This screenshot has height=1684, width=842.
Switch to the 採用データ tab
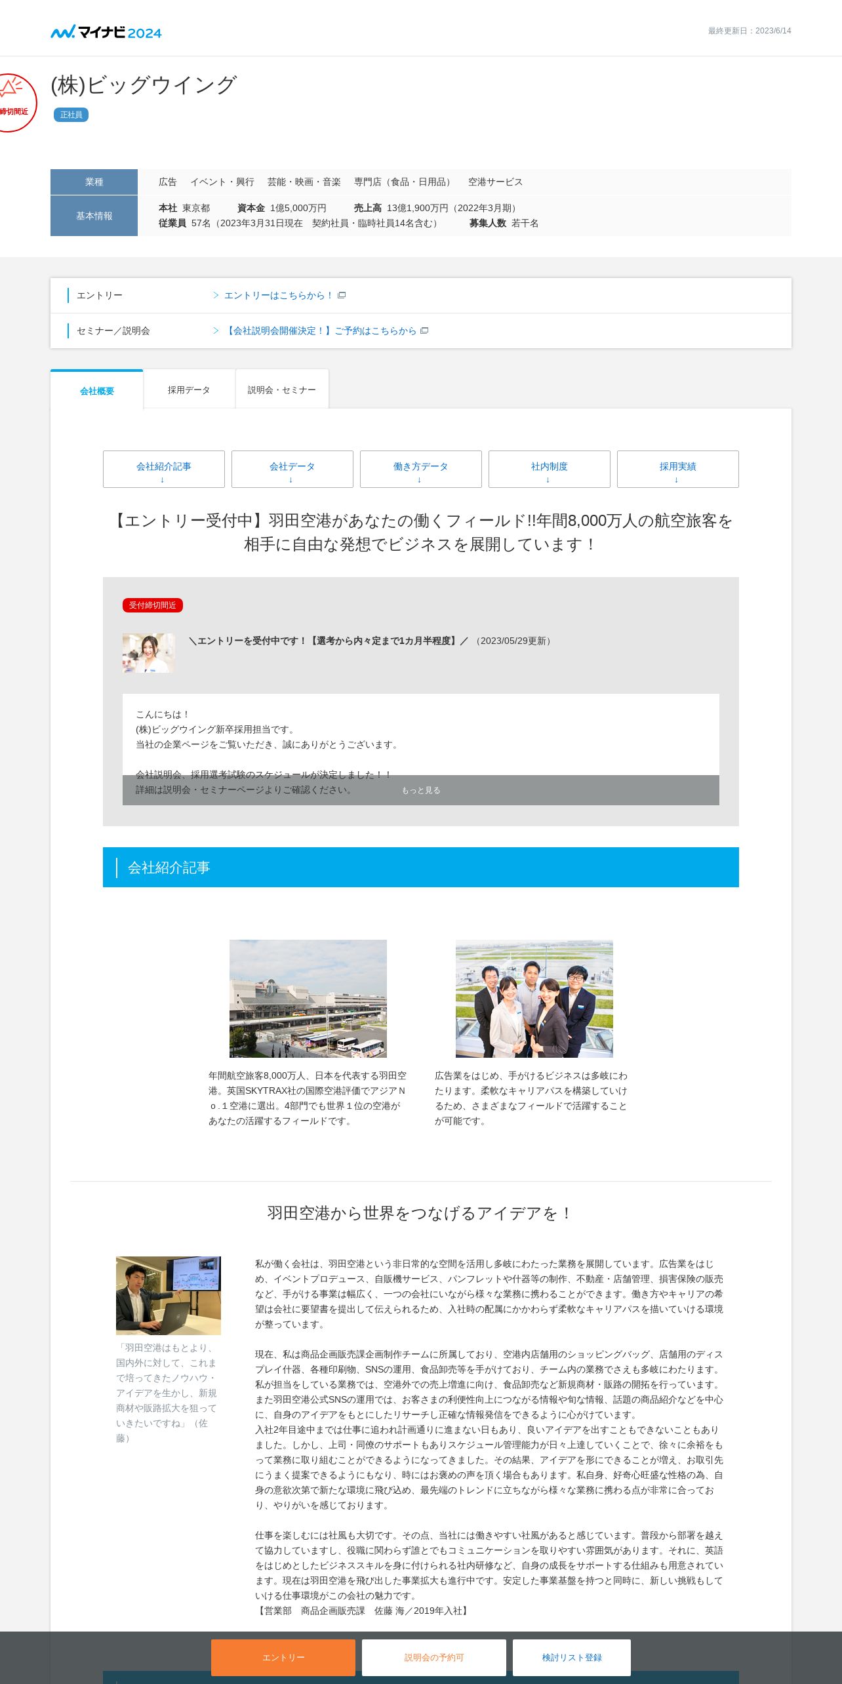(189, 390)
